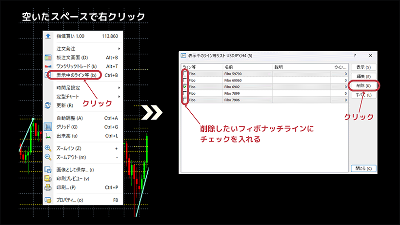Click the zoom out magnifier icon
400x225 pixels.
(x=48, y=157)
